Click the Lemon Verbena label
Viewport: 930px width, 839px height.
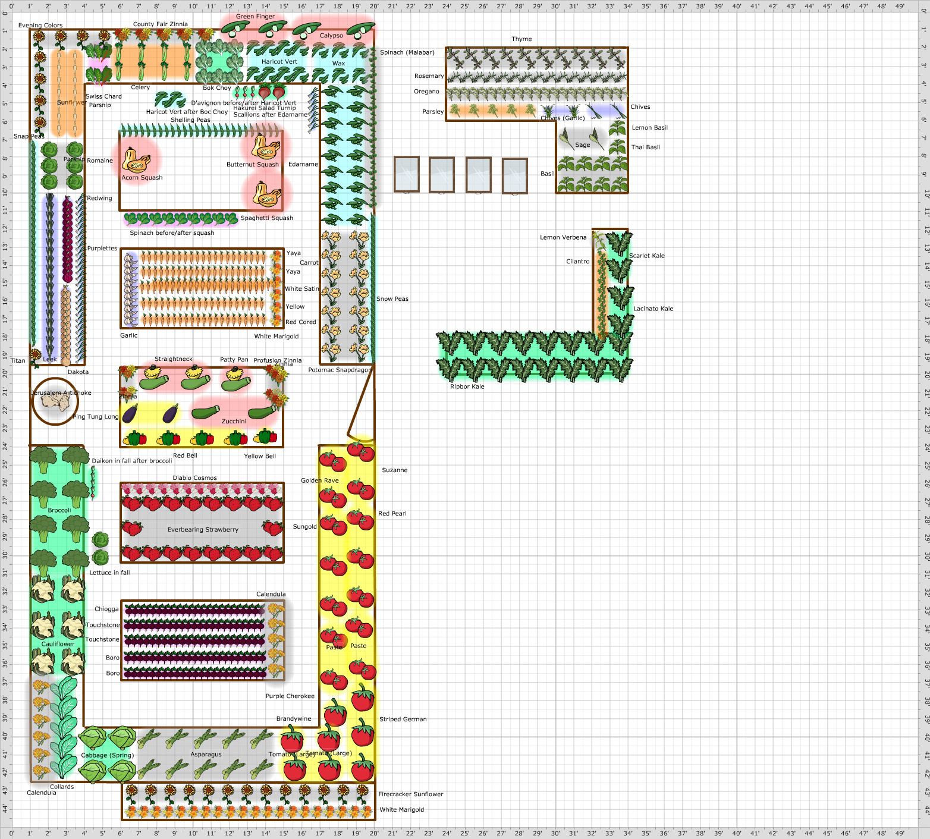pos(563,237)
